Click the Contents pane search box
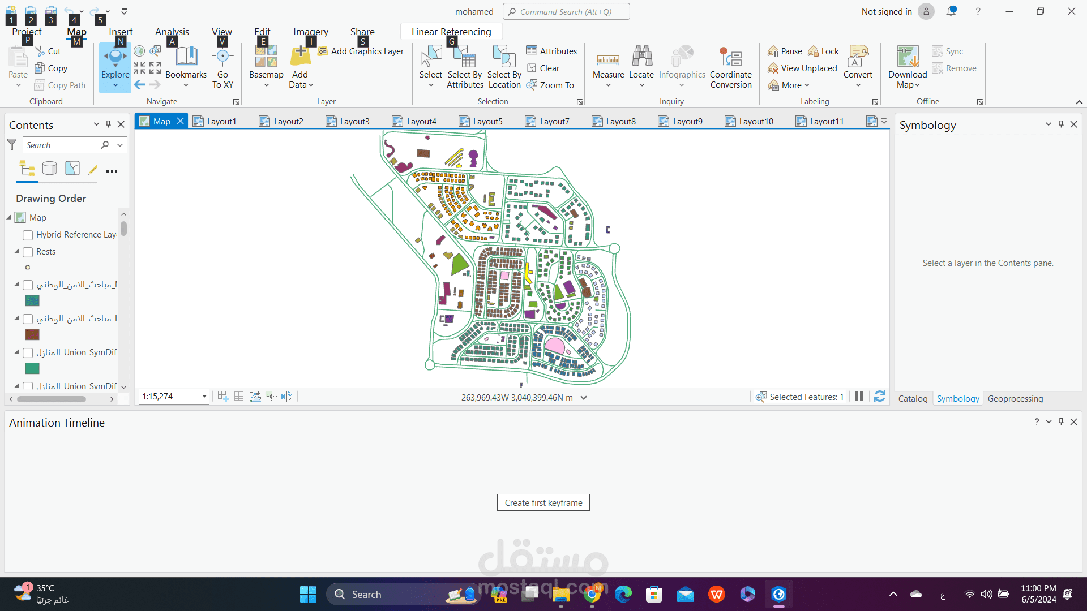Viewport: 1087px width, 611px height. tap(62, 145)
